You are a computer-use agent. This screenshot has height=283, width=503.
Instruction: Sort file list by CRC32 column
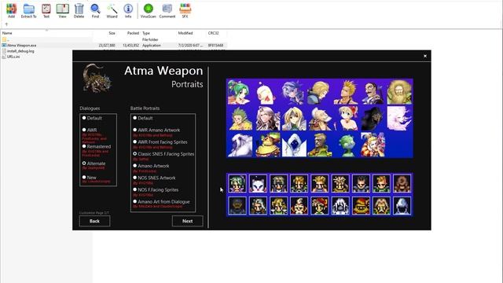[213, 33]
